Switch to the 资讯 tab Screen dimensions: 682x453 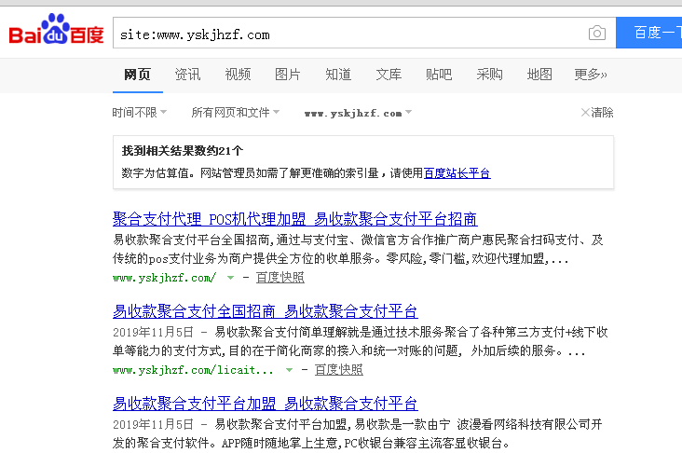(187, 75)
